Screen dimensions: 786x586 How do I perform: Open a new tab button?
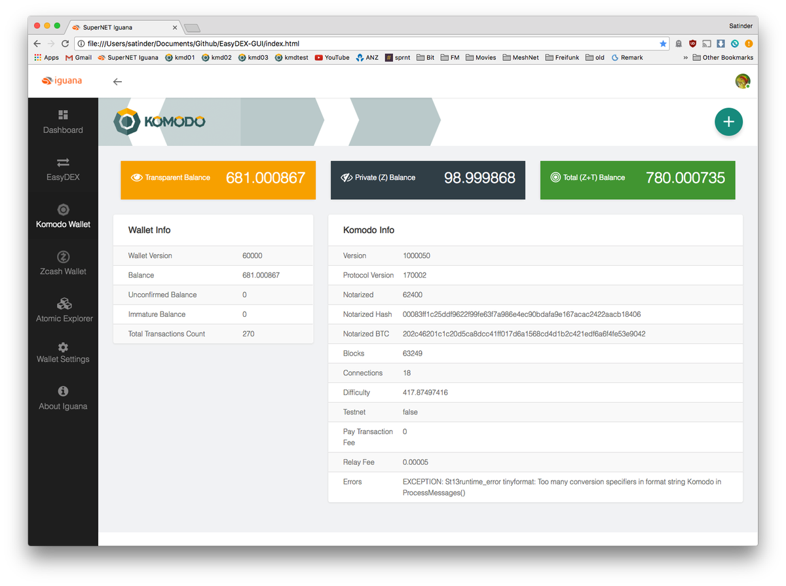pos(192,27)
